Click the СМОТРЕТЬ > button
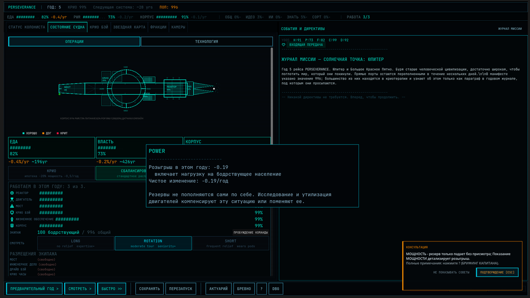 click(80, 288)
